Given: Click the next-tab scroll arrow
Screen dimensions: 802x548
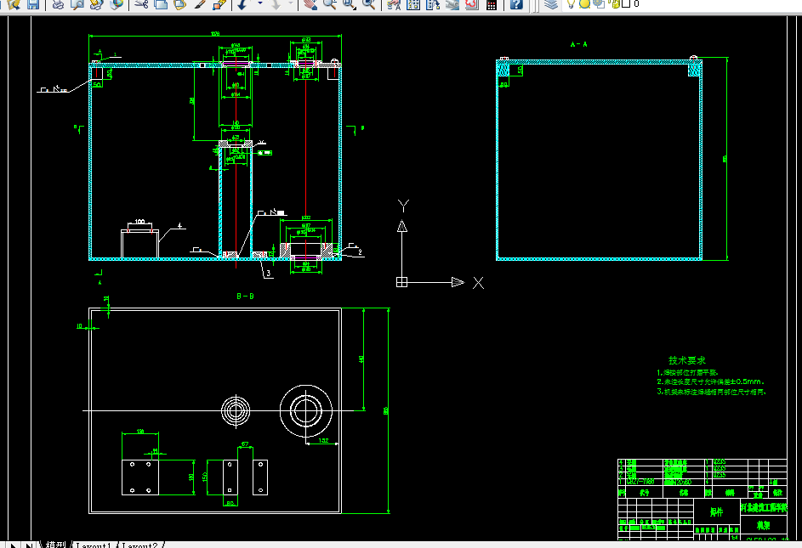Looking at the screenshot, I should pyautogui.click(x=14, y=545).
